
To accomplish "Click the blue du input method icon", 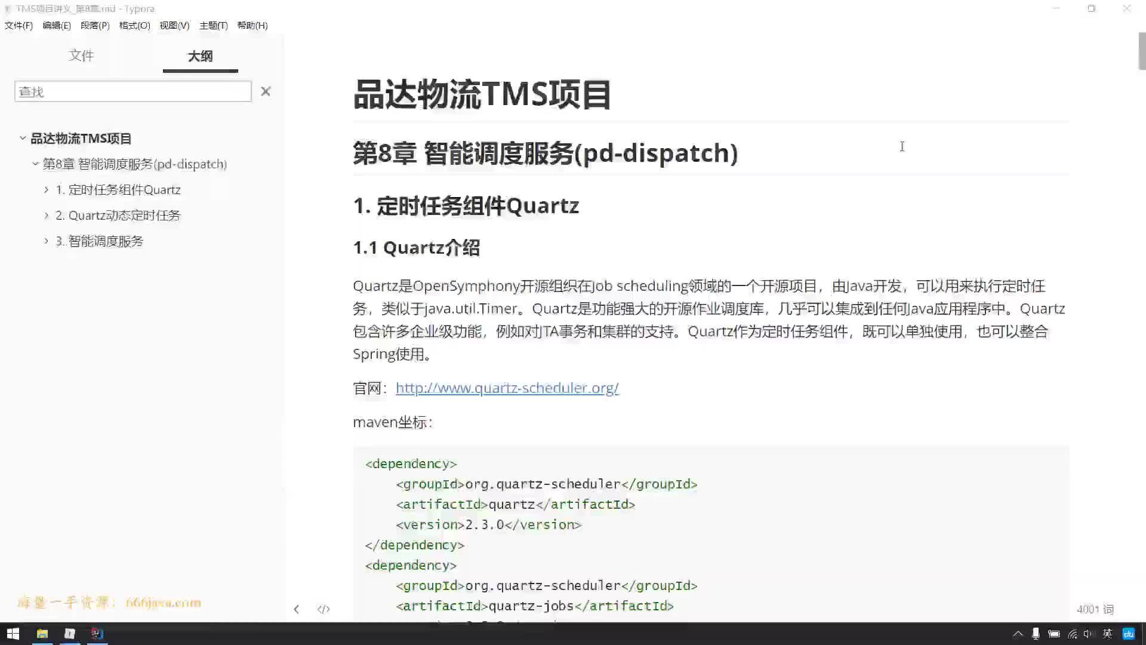I will pos(1128,634).
